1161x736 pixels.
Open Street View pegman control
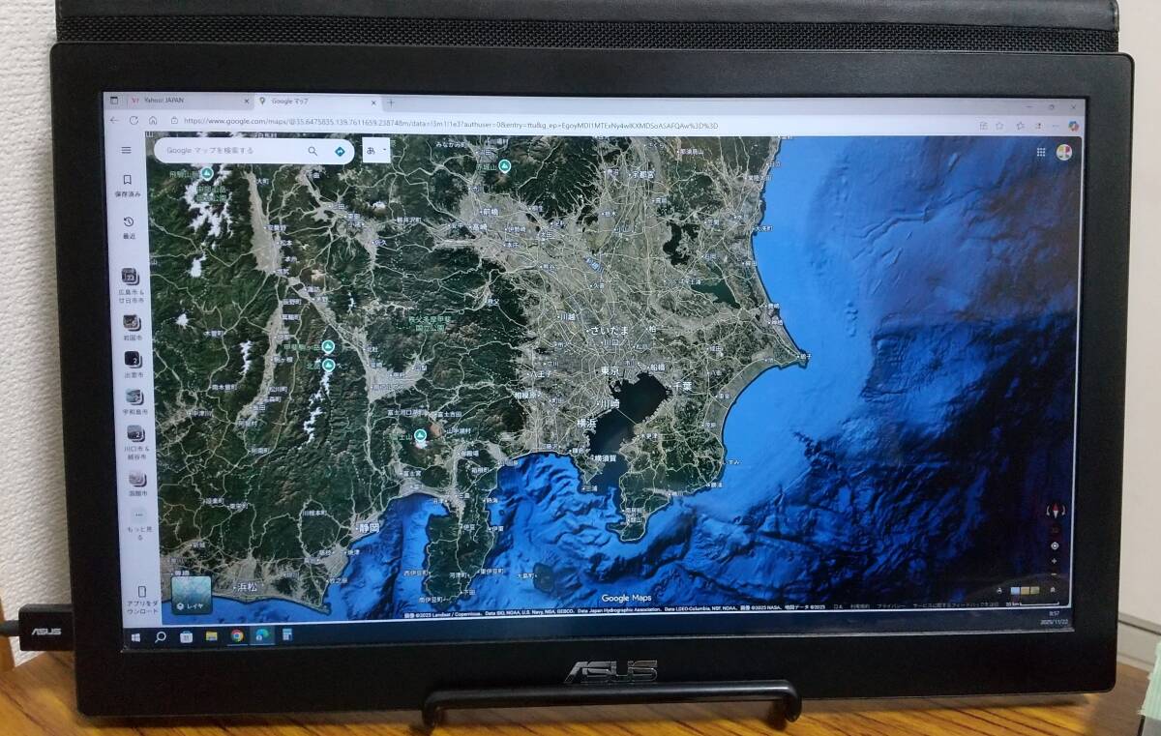coord(999,590)
